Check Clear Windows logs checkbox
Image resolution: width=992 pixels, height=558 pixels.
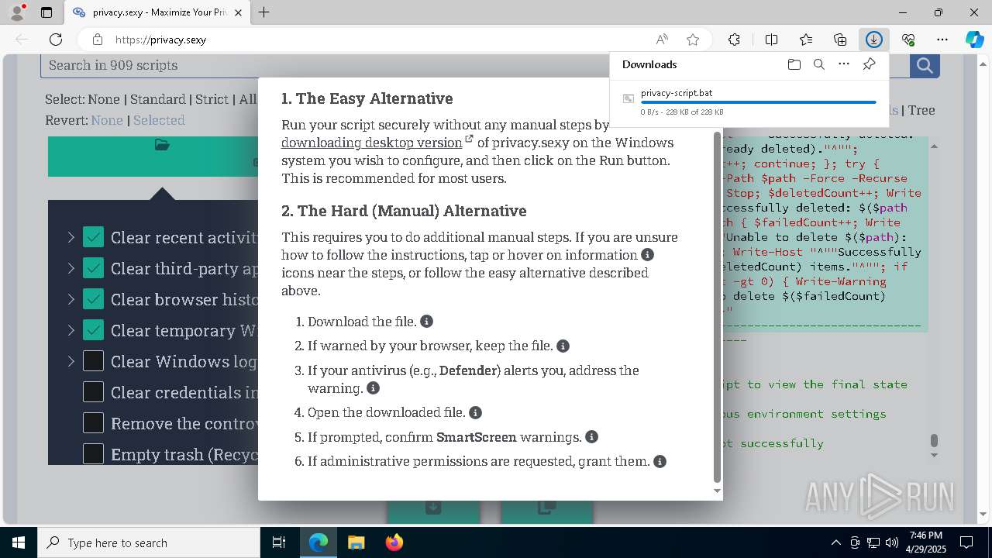click(x=93, y=361)
